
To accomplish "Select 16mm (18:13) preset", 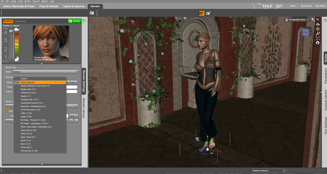I will [40, 134].
